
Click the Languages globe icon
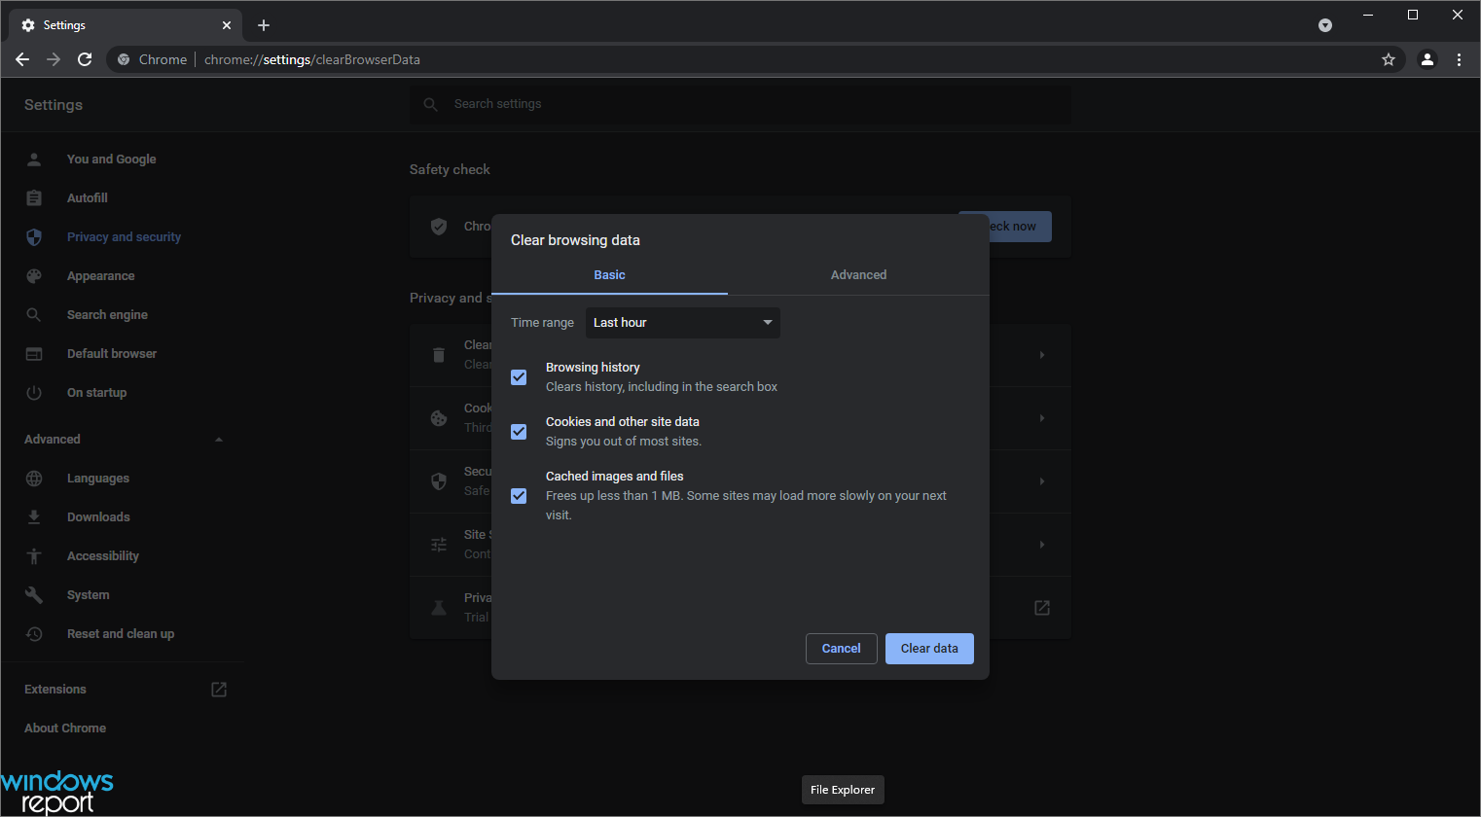coord(34,479)
